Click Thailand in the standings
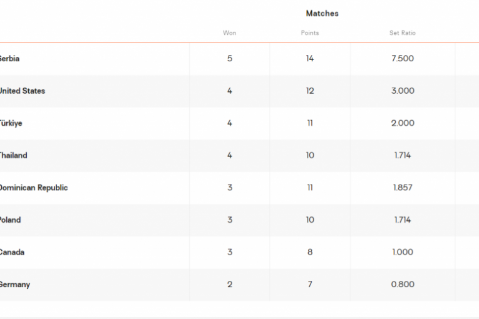Screen dimensions: 479x319 [x=14, y=155]
